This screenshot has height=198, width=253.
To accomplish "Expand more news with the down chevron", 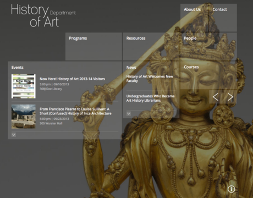I will tap(129, 114).
